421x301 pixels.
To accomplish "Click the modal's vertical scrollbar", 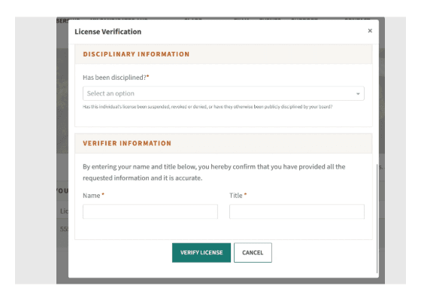I will 377,218.
